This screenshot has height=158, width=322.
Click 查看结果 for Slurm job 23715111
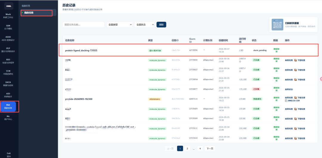289,128
